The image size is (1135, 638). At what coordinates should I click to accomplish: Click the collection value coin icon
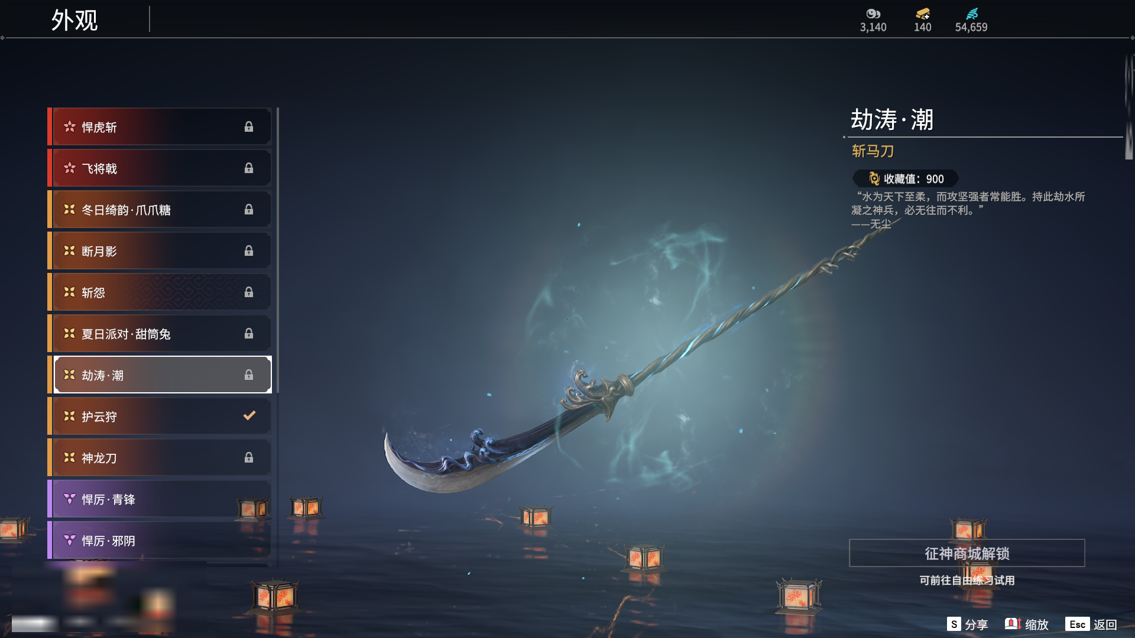coord(874,178)
